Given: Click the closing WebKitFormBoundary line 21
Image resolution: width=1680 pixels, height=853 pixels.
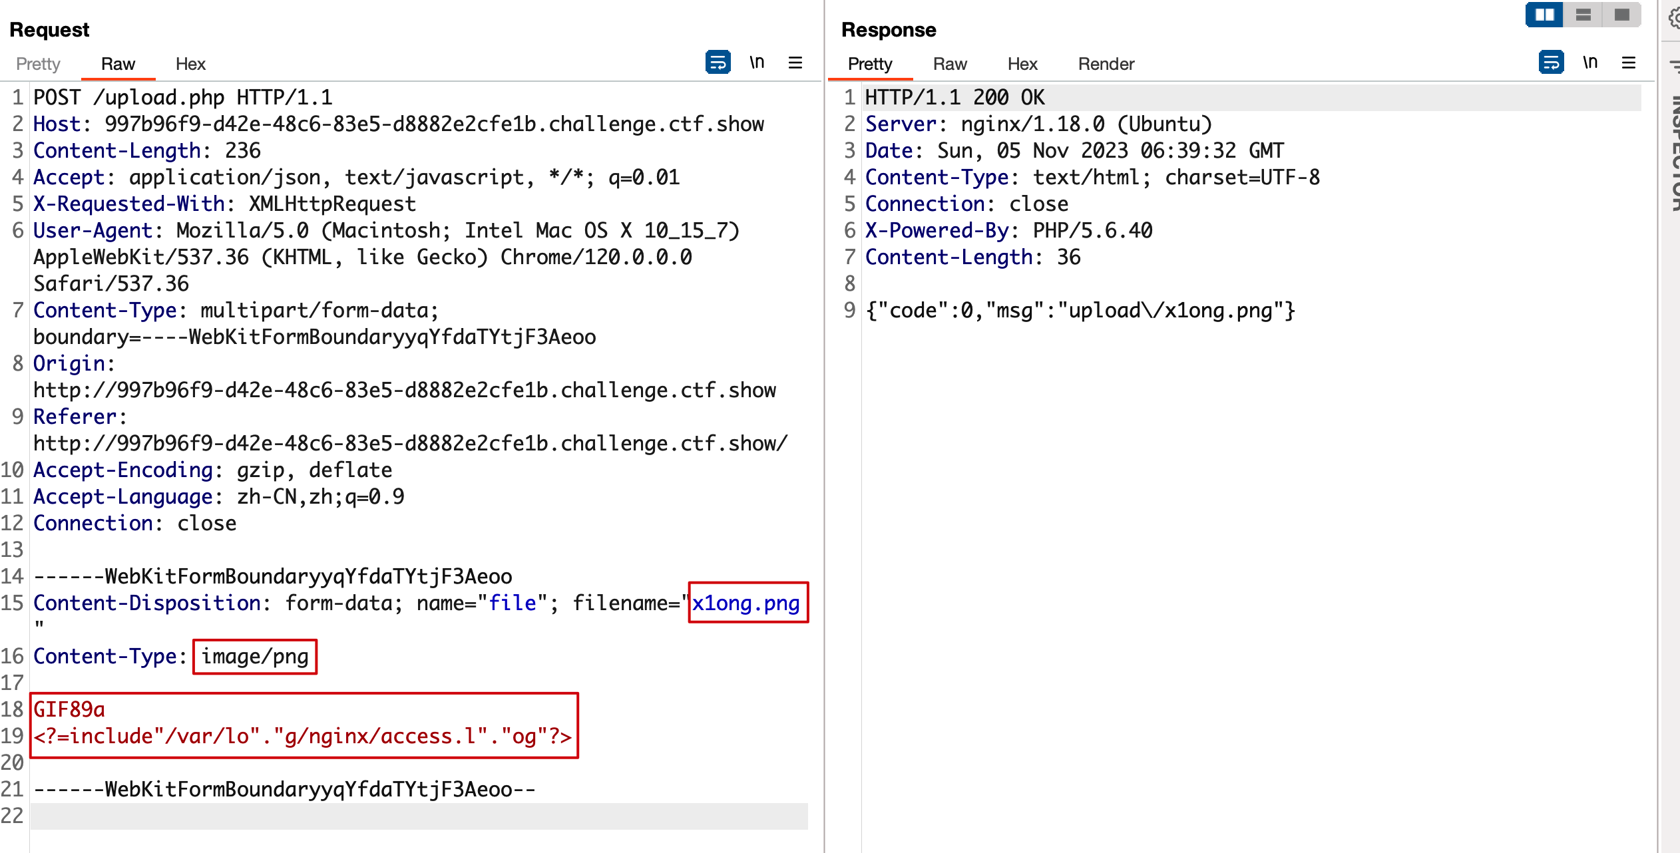Looking at the screenshot, I should [x=285, y=790].
